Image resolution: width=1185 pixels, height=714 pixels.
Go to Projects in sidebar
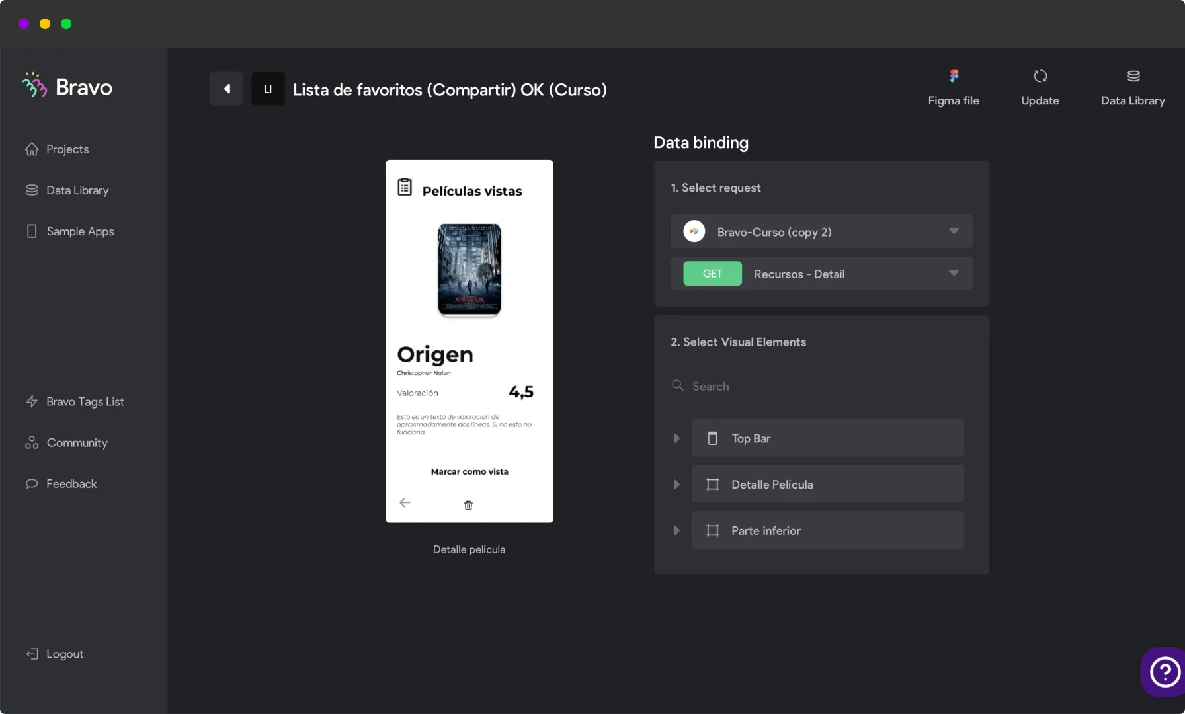point(67,149)
